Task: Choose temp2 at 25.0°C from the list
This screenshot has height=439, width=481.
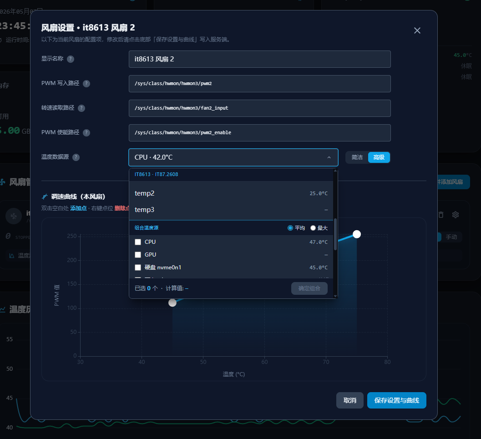Action: click(231, 193)
